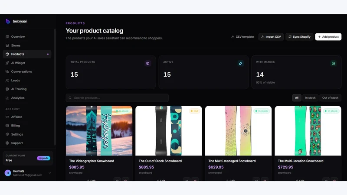Click the plus icon on Add product
The height and width of the screenshot is (195, 347).
click(319, 37)
